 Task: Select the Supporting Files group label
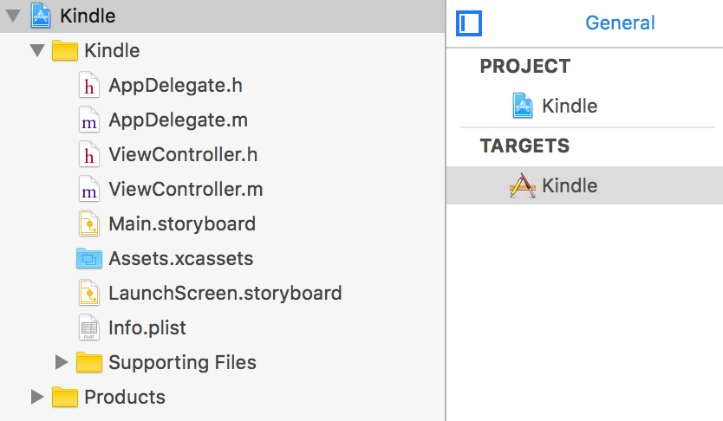pyautogui.click(x=182, y=362)
